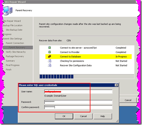Select Site Backup Date step
142x125 pixels.
(x=14, y=30)
